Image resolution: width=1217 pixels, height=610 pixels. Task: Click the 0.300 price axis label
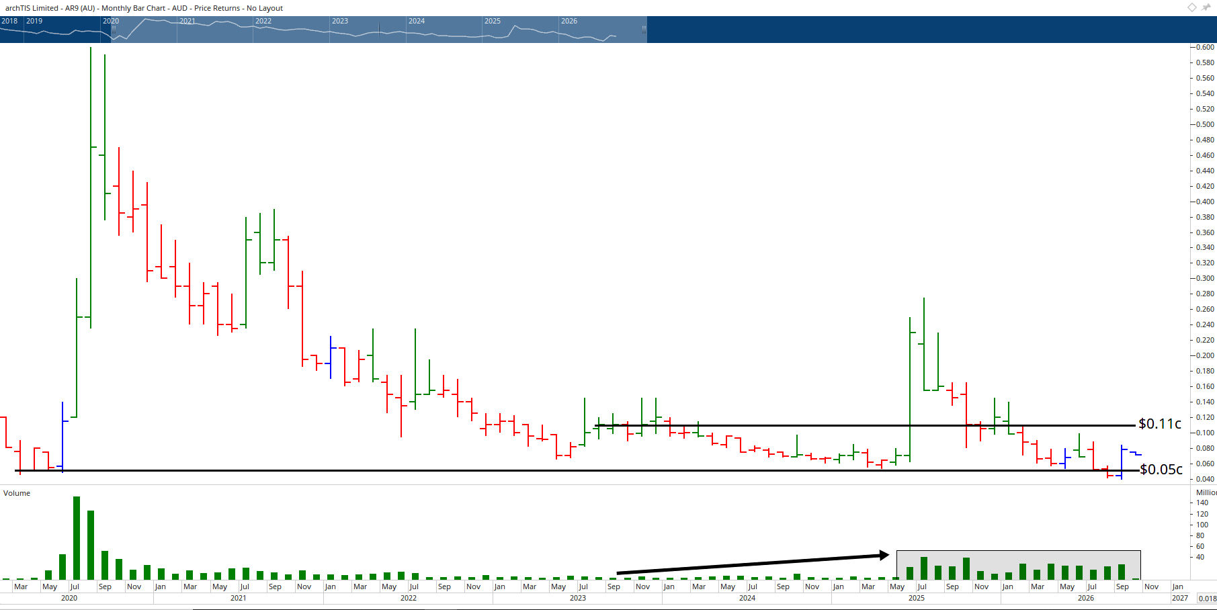click(1205, 278)
